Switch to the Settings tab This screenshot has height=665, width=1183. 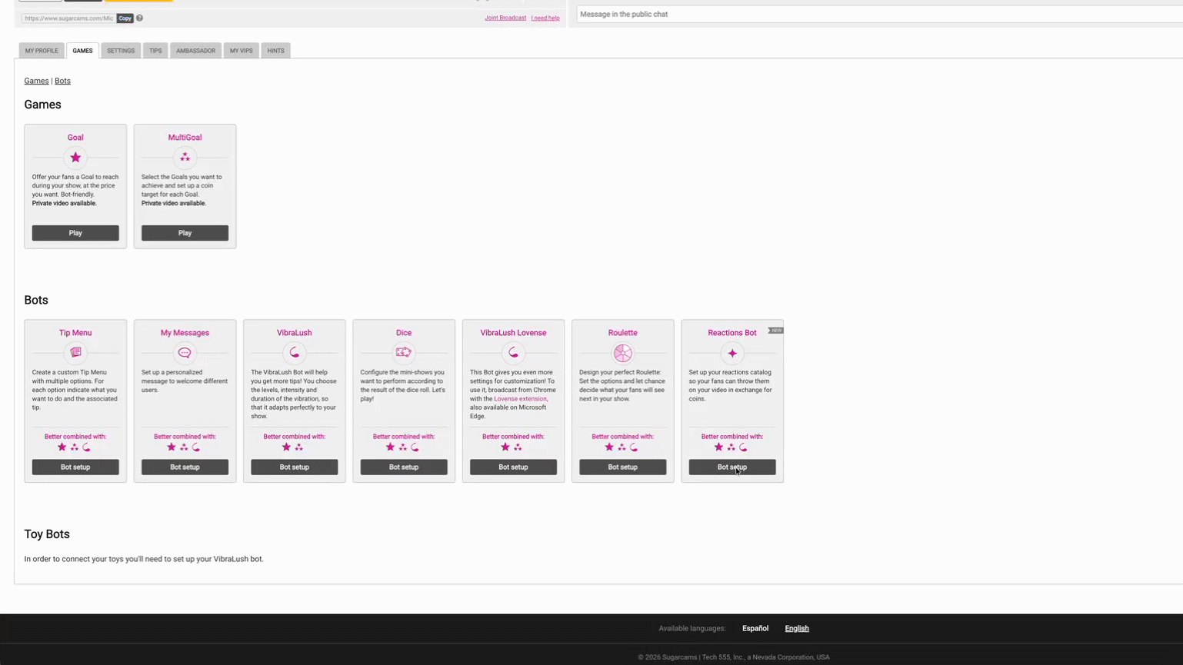point(121,51)
